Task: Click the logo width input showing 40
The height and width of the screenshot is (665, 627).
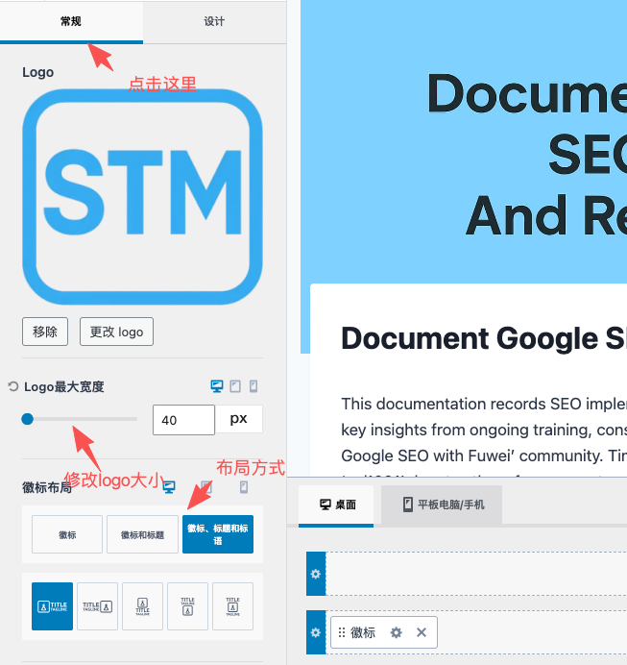Action: tap(182, 420)
